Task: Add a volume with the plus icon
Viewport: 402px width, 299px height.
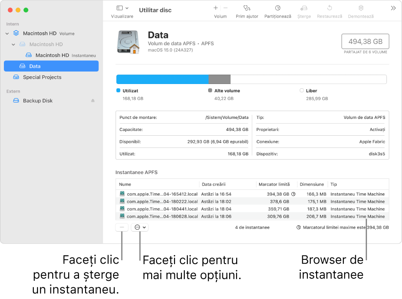Action: coord(215,8)
